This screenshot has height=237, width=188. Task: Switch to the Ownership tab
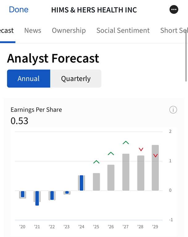[x=69, y=30]
